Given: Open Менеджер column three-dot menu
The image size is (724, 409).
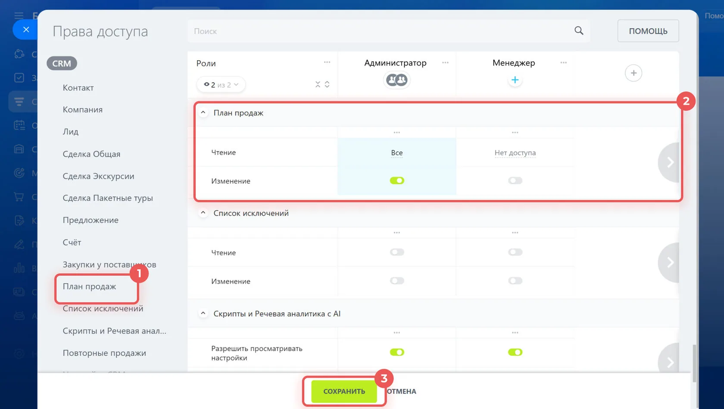Looking at the screenshot, I should click(563, 63).
